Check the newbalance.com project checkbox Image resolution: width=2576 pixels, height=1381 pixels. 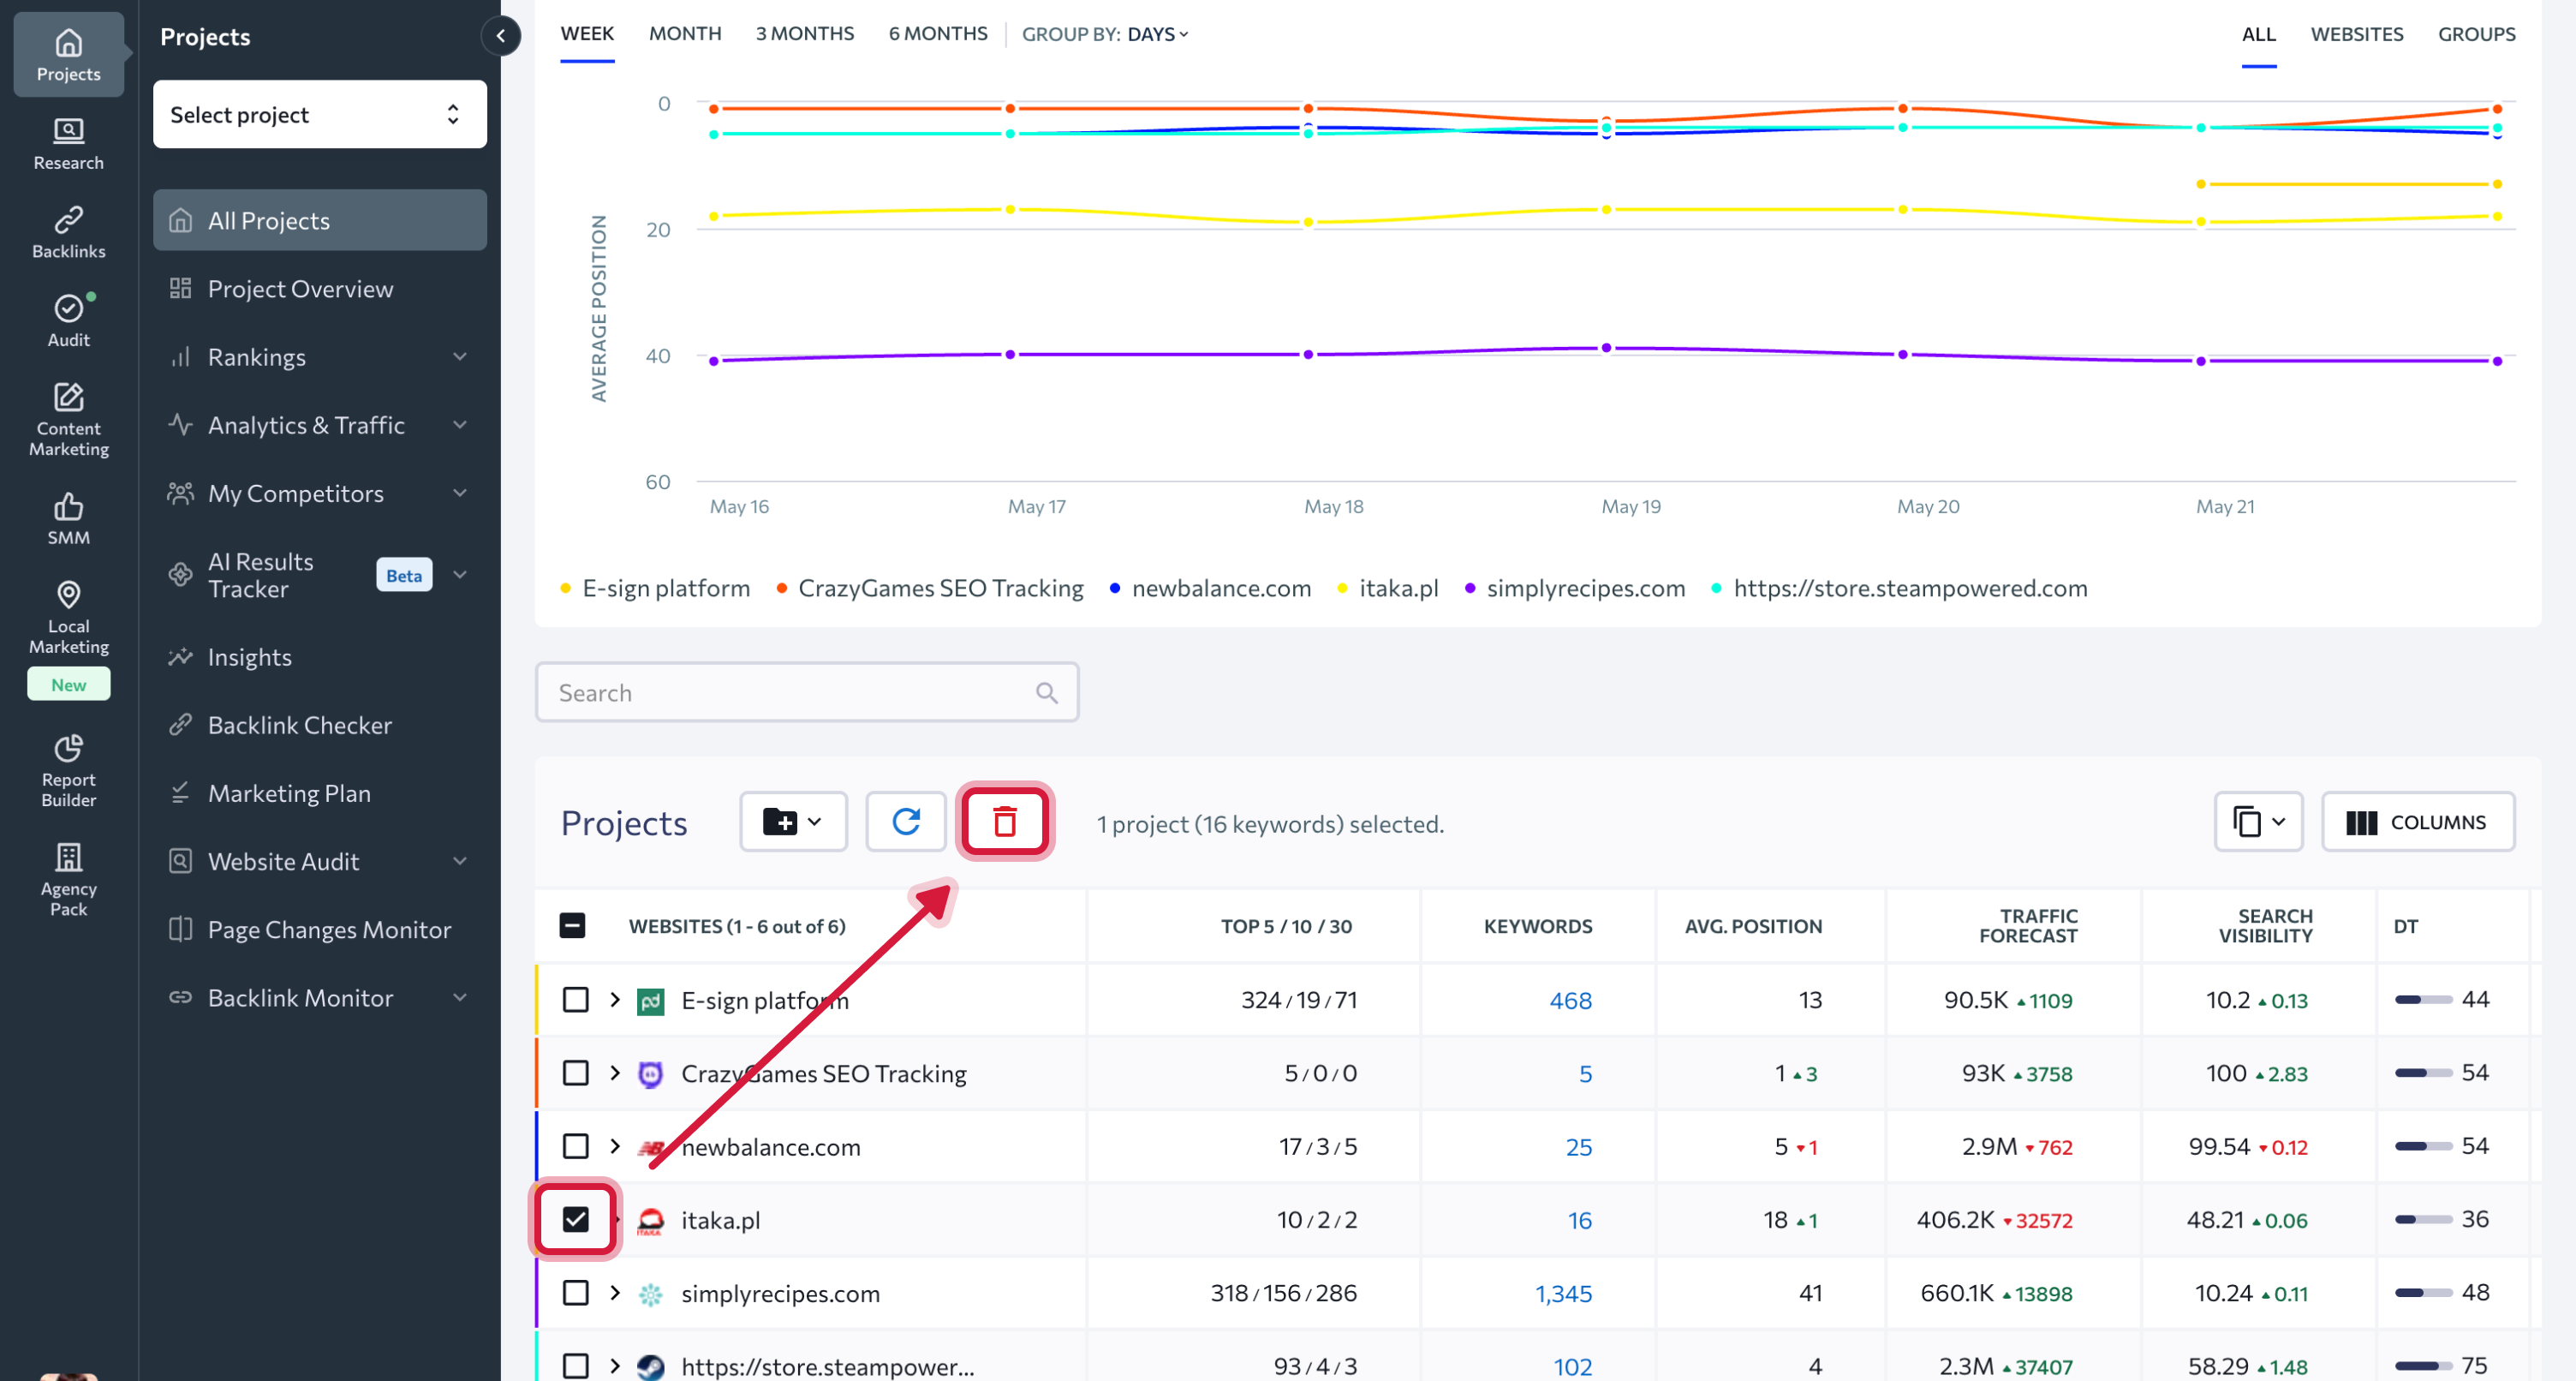(x=575, y=1145)
